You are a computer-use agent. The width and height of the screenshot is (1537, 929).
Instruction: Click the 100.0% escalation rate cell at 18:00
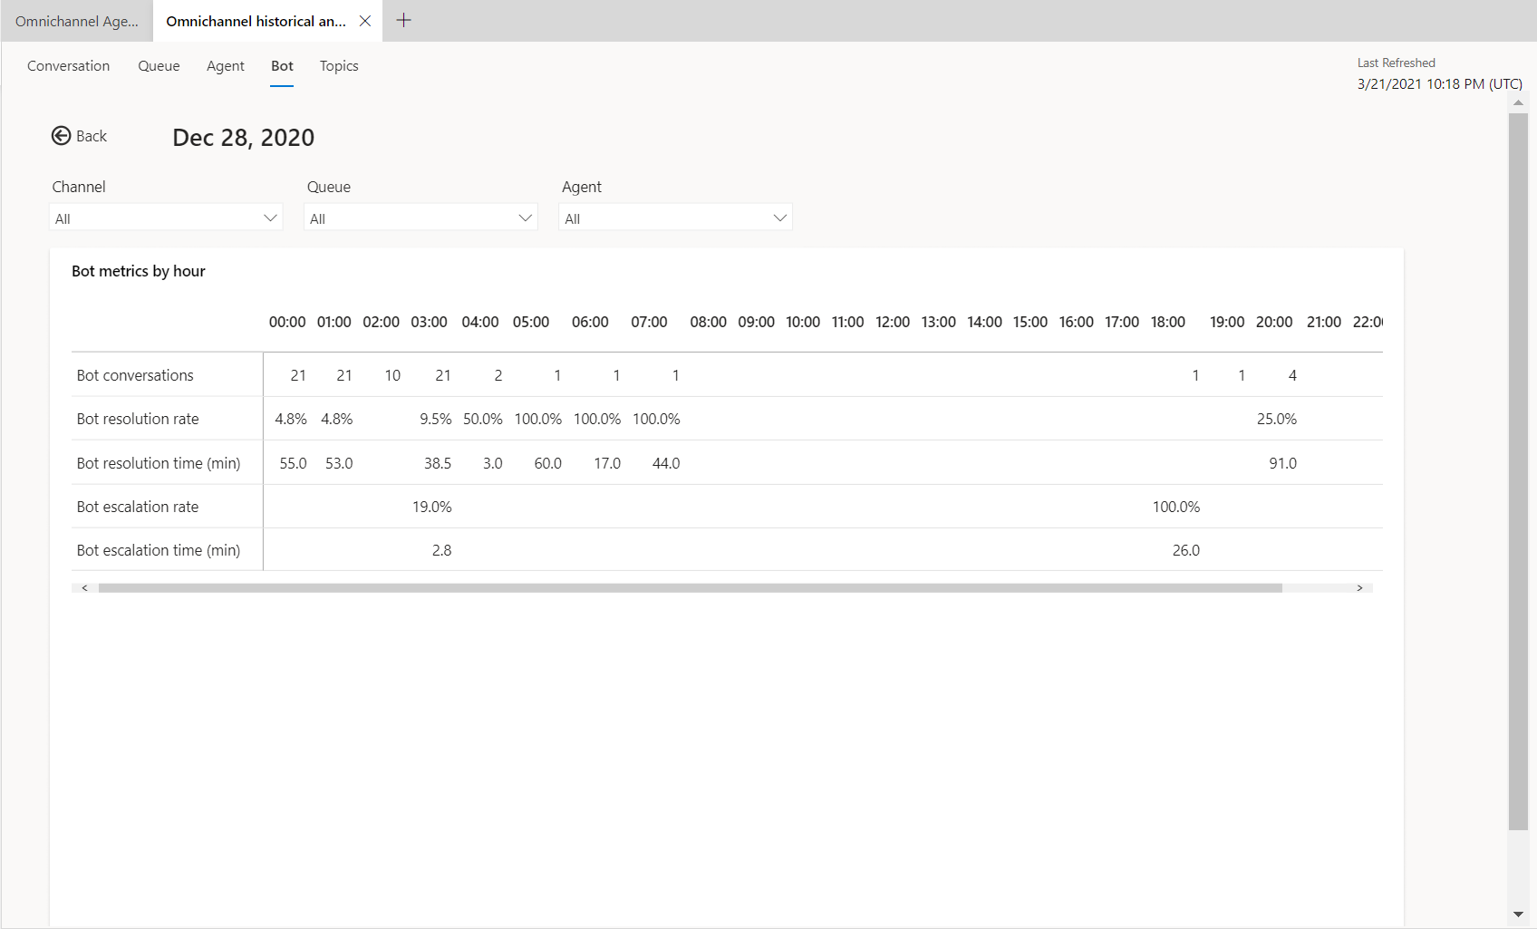(x=1176, y=507)
